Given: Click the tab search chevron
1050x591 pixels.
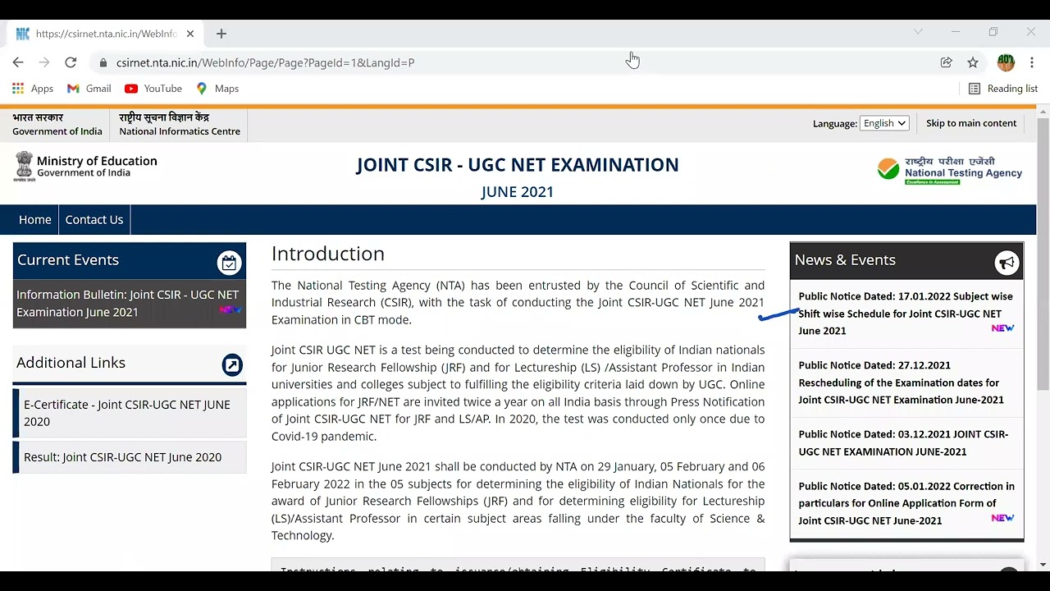Looking at the screenshot, I should point(918,32).
